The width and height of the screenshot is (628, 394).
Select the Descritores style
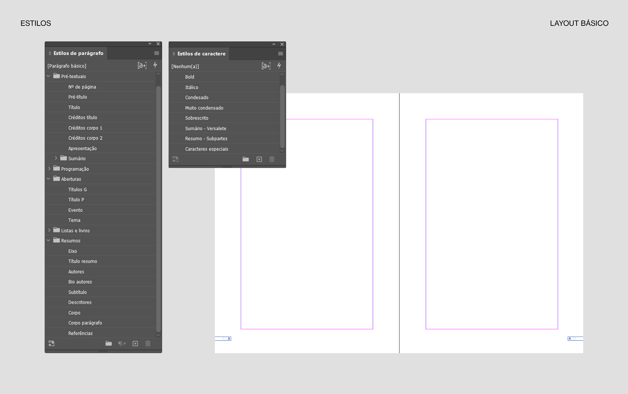pos(100,302)
